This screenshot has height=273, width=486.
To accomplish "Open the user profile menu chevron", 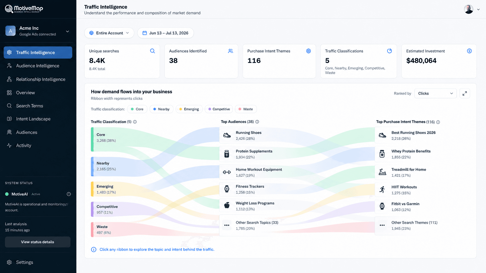I will (x=478, y=10).
